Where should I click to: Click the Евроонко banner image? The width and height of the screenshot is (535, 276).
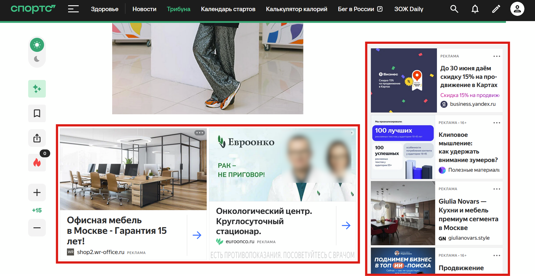click(x=282, y=165)
